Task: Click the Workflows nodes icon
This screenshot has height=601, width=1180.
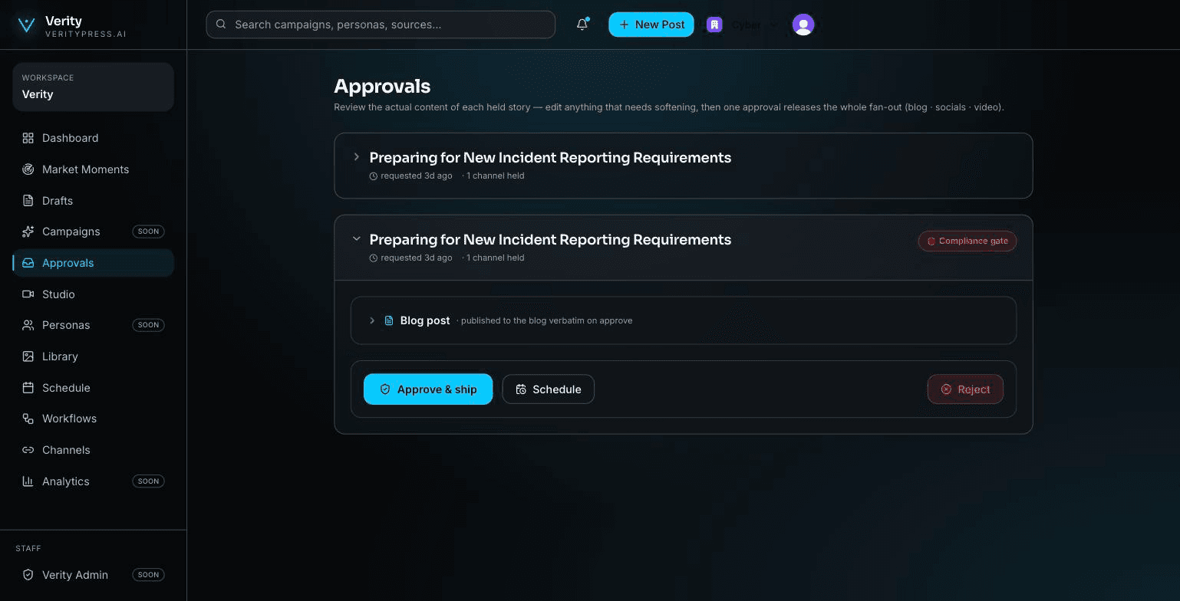Action: click(x=28, y=419)
